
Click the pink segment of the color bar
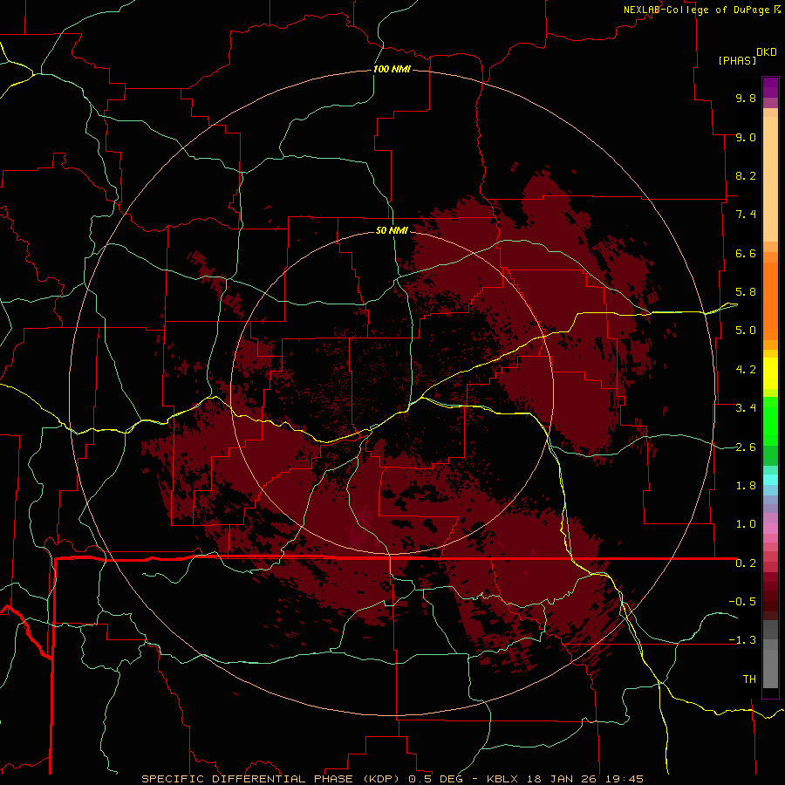[x=770, y=529]
